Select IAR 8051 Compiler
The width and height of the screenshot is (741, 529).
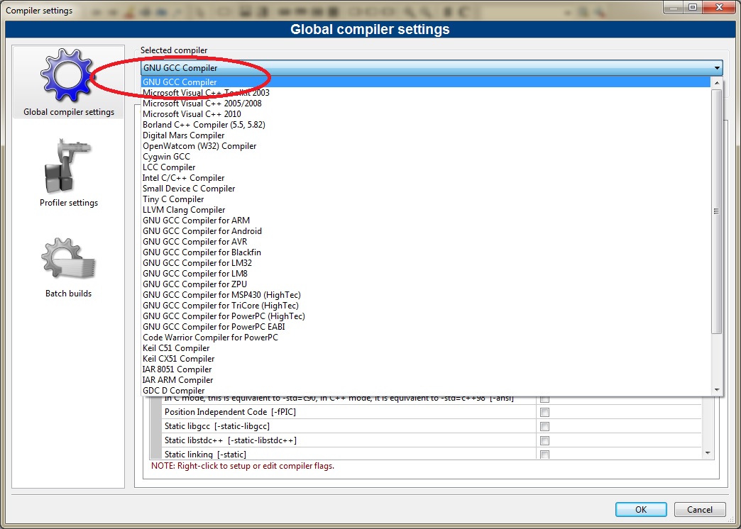pyautogui.click(x=426, y=369)
